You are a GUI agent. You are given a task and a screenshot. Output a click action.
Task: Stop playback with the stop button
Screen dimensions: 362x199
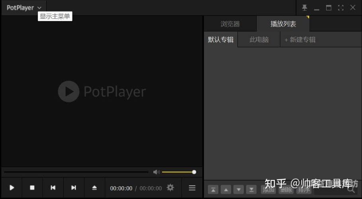click(x=32, y=188)
